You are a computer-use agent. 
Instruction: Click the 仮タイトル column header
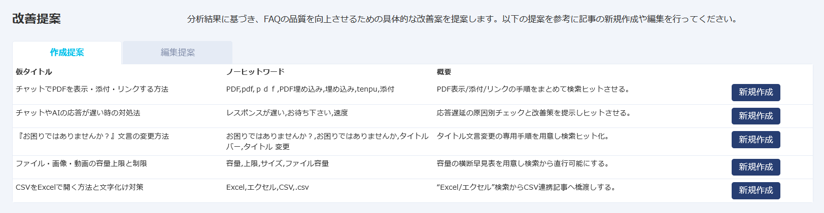pyautogui.click(x=34, y=72)
